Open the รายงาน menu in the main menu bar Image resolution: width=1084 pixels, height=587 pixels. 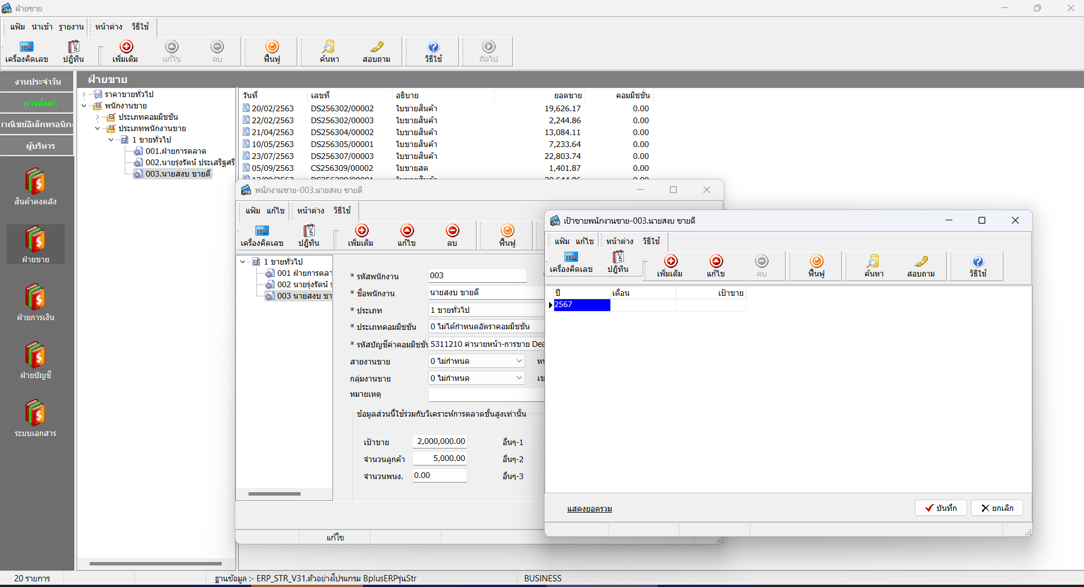pyautogui.click(x=71, y=27)
